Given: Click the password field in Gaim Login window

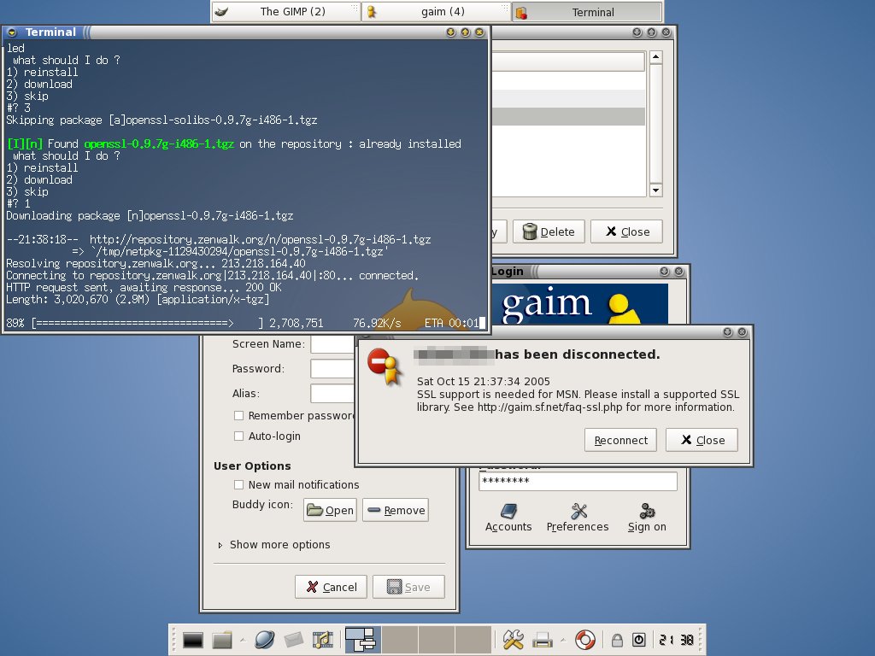Looking at the screenshot, I should pos(578,481).
